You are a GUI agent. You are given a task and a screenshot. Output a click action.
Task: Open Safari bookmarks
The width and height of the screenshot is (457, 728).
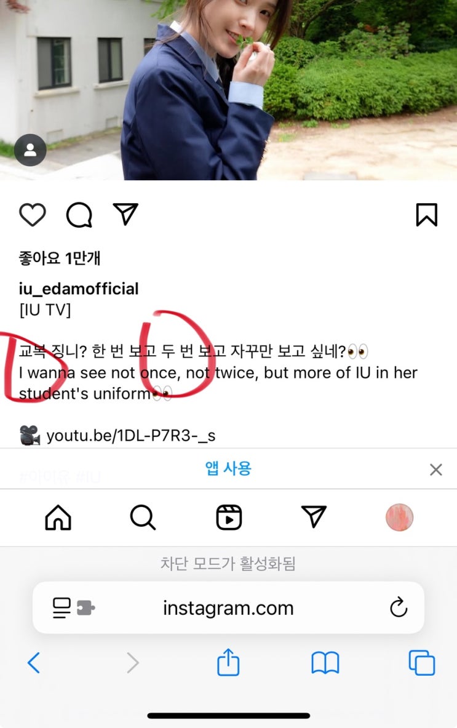coord(325,663)
